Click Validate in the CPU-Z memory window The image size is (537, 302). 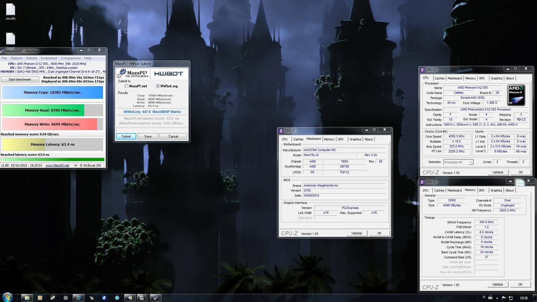point(497,284)
